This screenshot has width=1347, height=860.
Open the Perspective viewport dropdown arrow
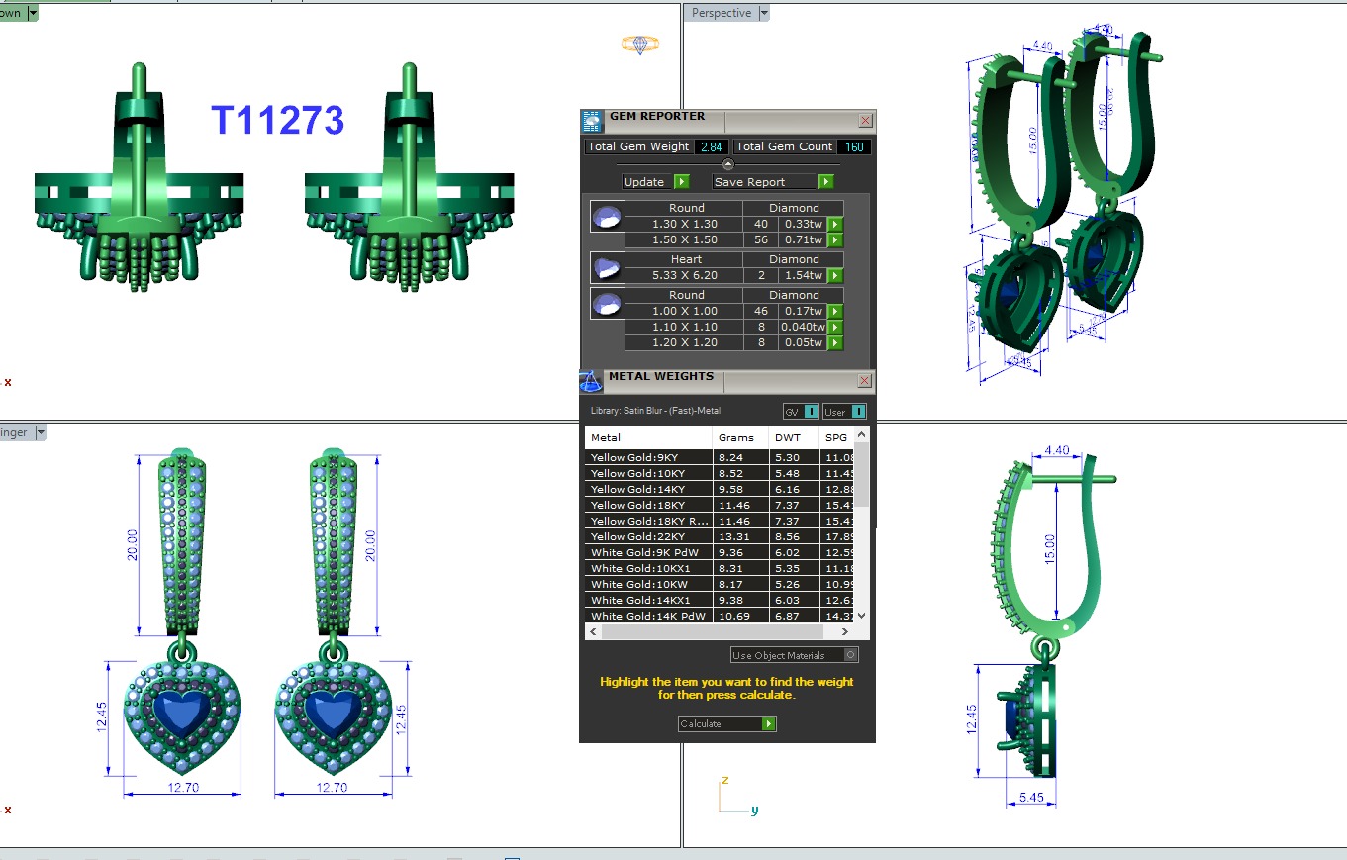point(763,13)
